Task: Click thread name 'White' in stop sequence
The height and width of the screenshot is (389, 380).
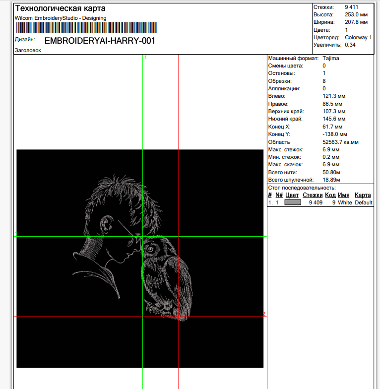Action: coord(345,202)
